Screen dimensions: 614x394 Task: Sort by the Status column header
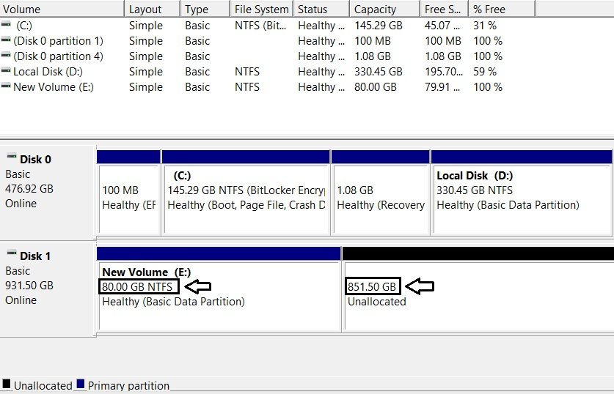(x=321, y=9)
